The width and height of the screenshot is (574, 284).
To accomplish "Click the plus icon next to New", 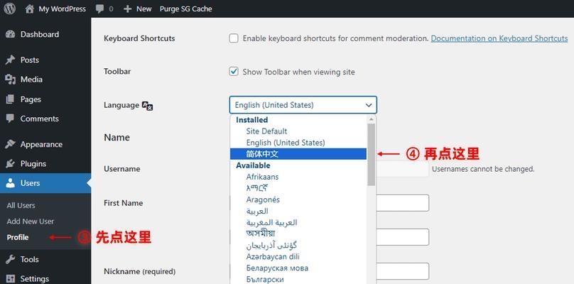I will click(x=127, y=9).
